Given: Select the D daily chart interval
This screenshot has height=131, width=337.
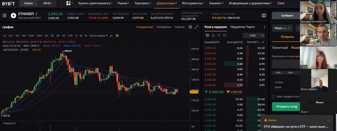Looking at the screenshot, I should coord(76,36).
